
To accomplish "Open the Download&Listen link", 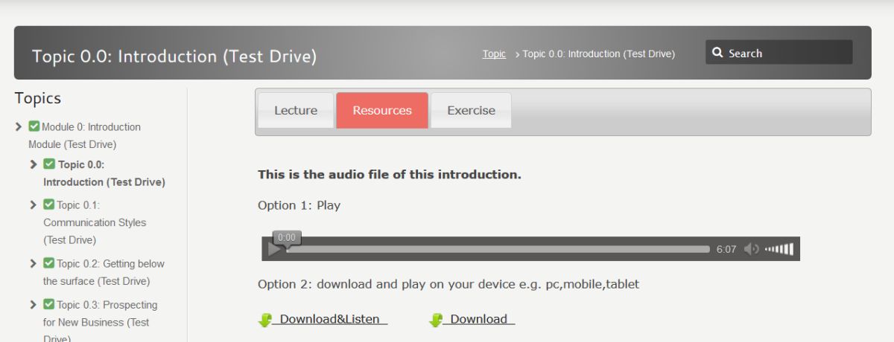I will pyautogui.click(x=330, y=320).
